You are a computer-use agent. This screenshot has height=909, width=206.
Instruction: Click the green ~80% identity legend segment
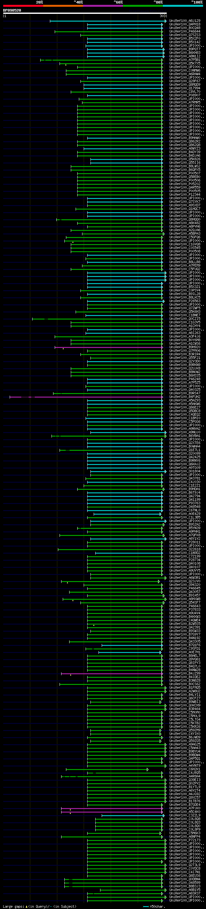coord(143,6)
